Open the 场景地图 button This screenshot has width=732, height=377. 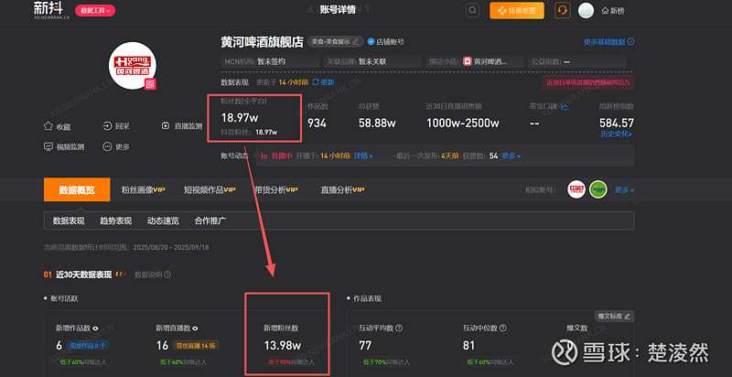(517, 10)
